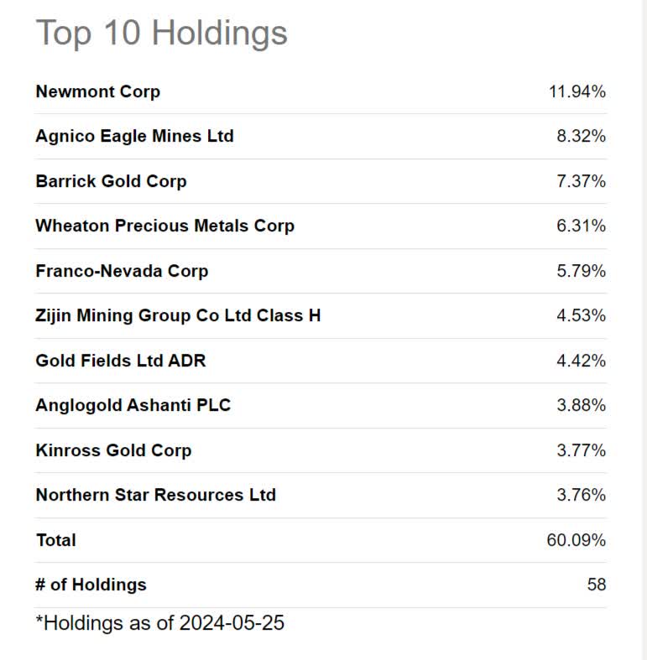Select Anglogold Ashanti PLC
This screenshot has height=660, width=647.
pos(133,405)
